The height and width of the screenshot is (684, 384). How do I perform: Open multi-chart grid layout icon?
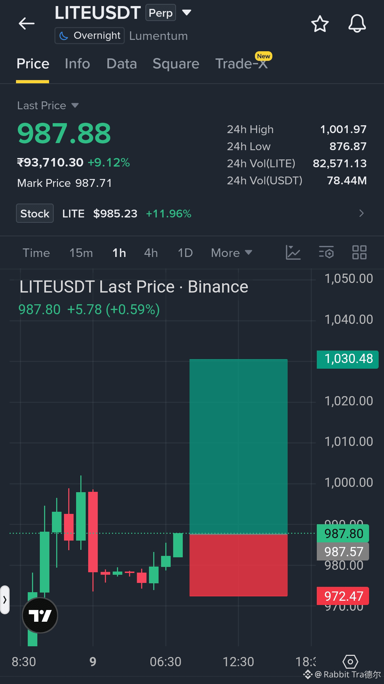click(359, 253)
